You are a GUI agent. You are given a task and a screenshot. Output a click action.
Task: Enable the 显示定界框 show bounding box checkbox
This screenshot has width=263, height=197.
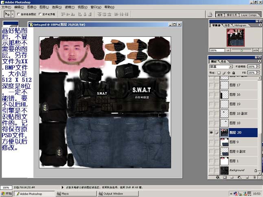click(40, 14)
